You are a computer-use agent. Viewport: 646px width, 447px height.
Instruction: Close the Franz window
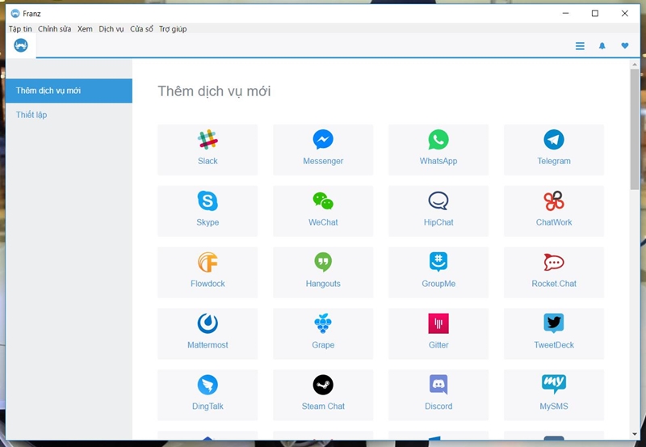[624, 14]
